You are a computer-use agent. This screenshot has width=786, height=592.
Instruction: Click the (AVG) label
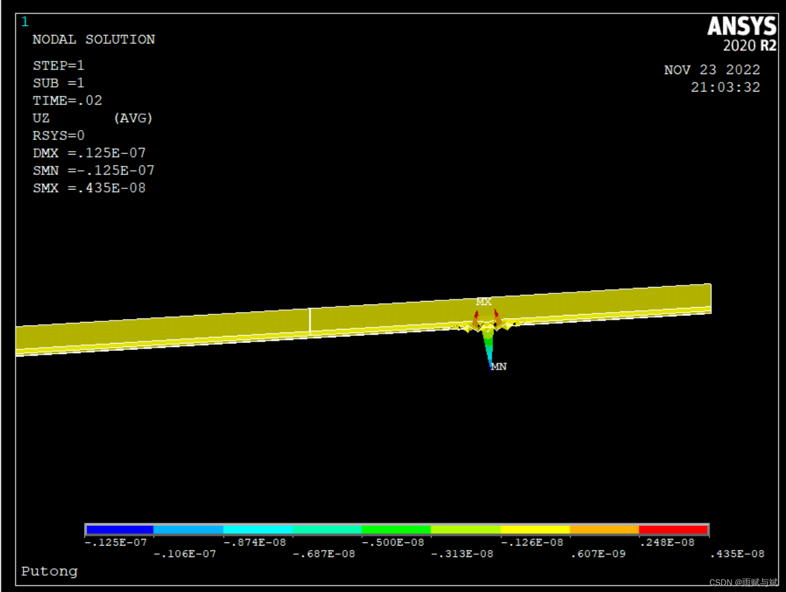[x=133, y=118]
